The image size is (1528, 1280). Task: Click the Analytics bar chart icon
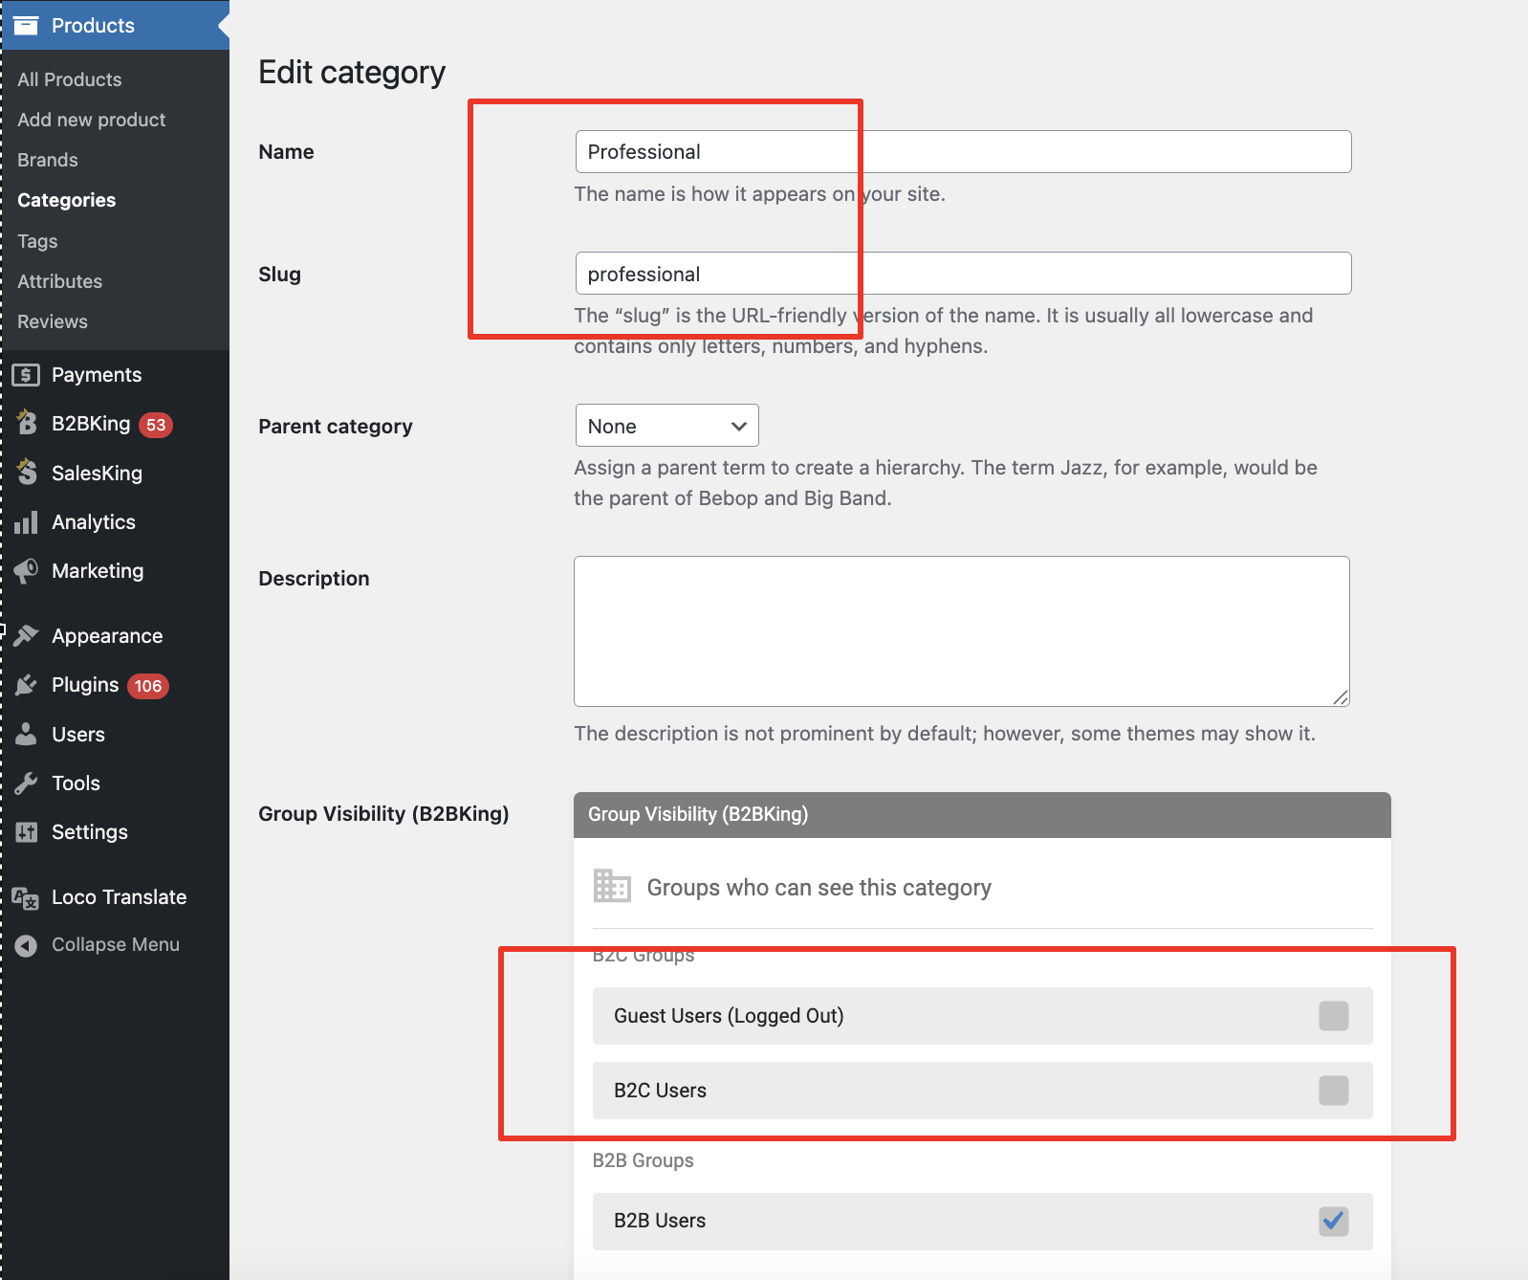pyautogui.click(x=27, y=522)
